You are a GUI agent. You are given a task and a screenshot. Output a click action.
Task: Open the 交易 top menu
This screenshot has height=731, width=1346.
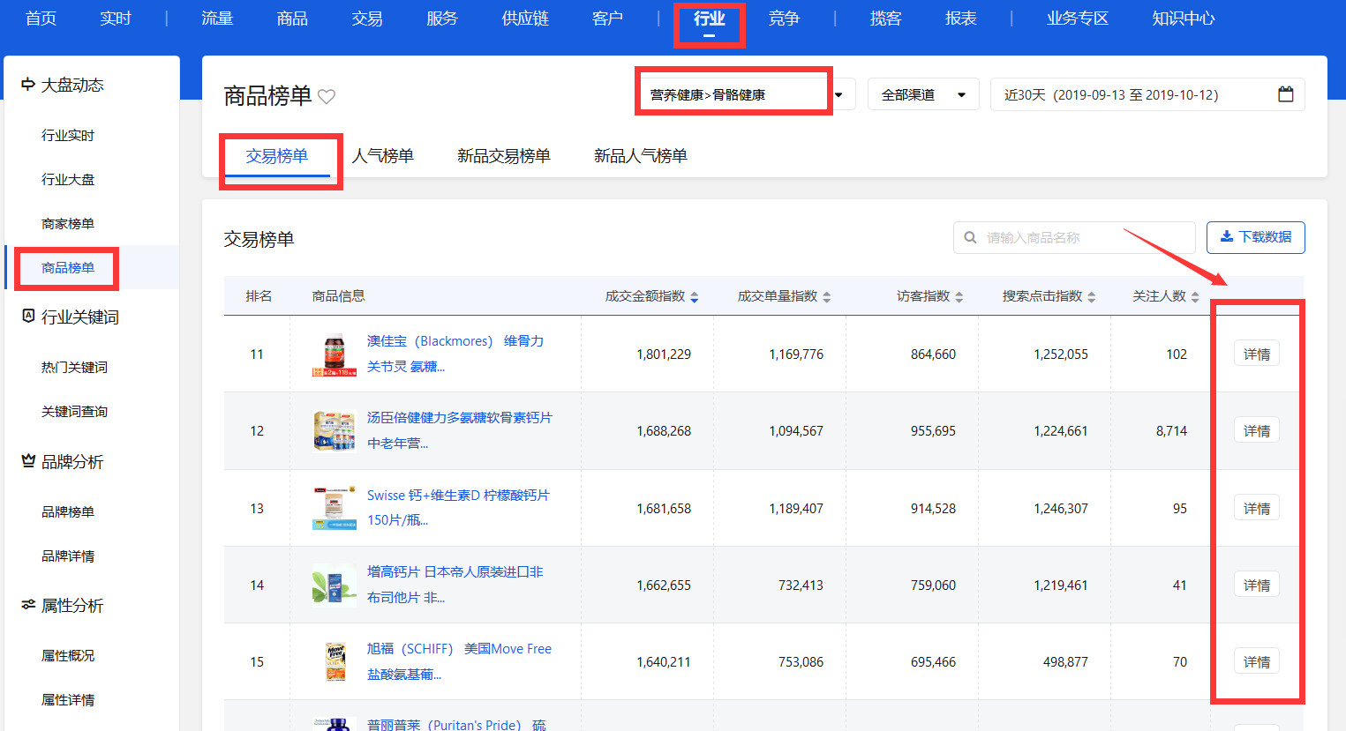pos(367,19)
